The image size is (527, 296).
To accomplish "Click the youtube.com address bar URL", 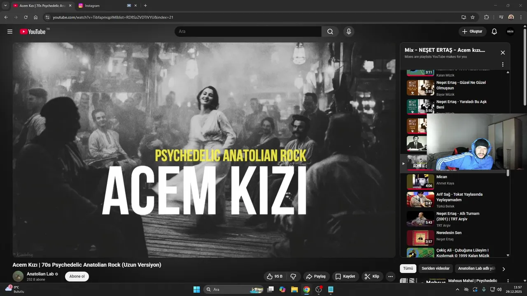I will click(x=113, y=17).
